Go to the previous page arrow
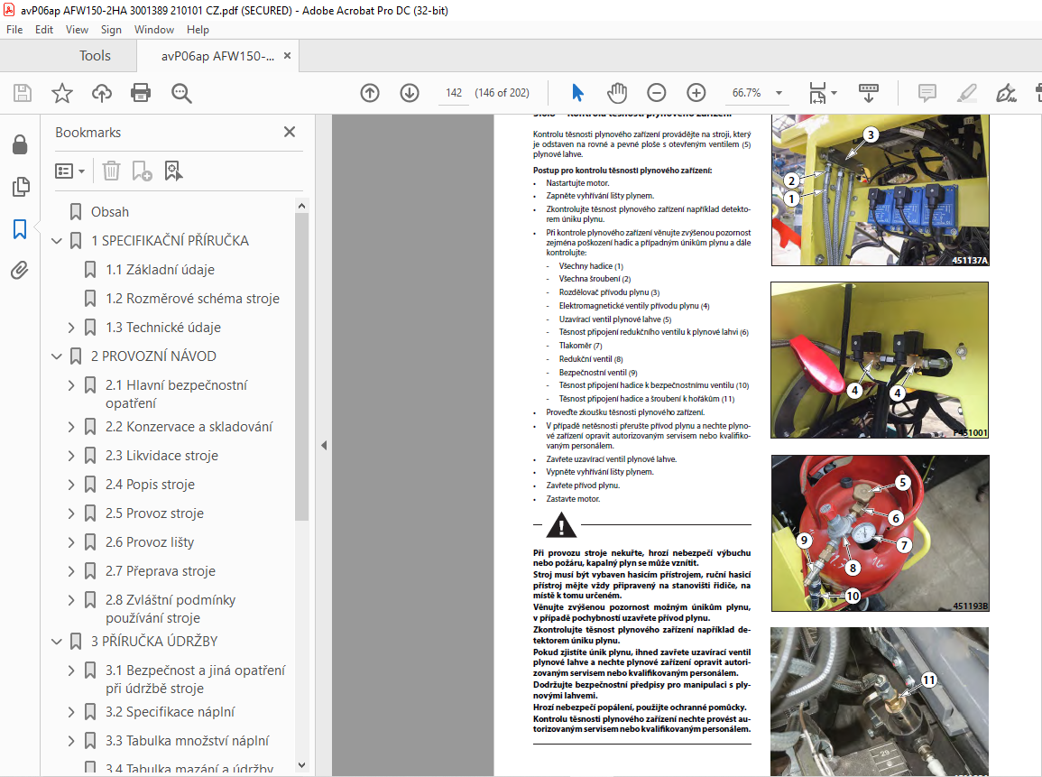This screenshot has height=777, width=1042. point(370,93)
